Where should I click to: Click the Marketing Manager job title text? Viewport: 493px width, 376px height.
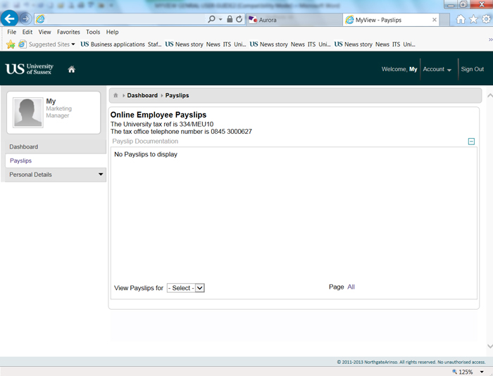click(58, 112)
